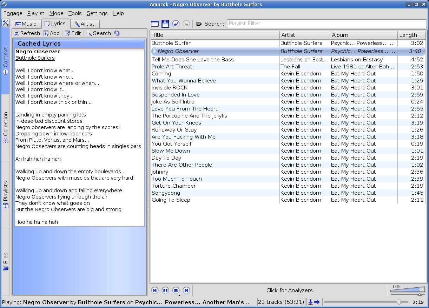Select the 'Going To Sleep' track
This screenshot has width=429, height=308.
point(288,200)
